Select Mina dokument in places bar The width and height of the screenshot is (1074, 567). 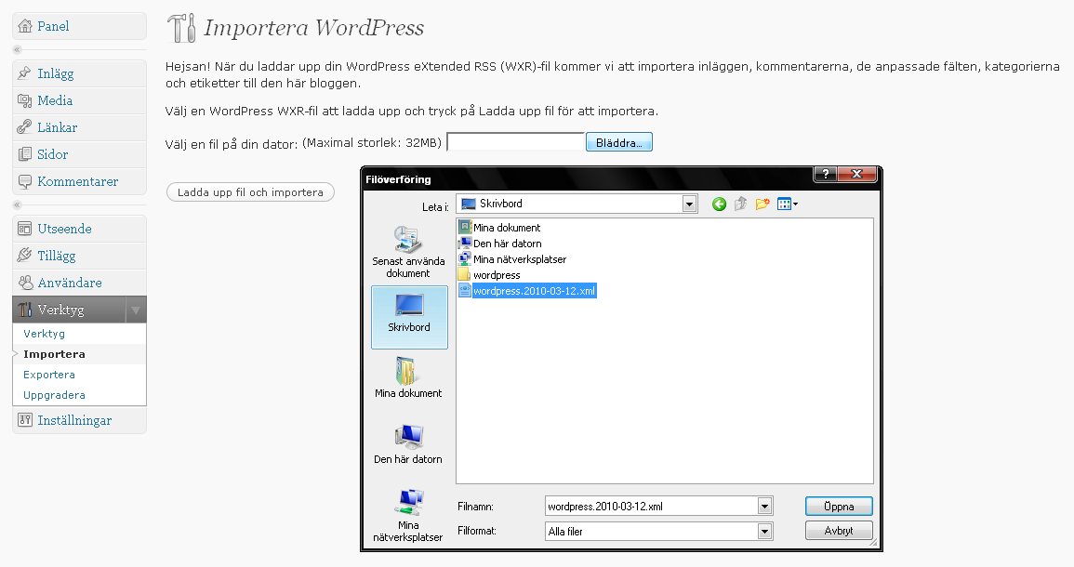(x=408, y=377)
